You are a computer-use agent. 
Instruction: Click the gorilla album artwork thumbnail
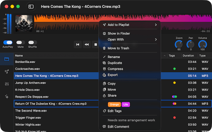pos(24,23)
